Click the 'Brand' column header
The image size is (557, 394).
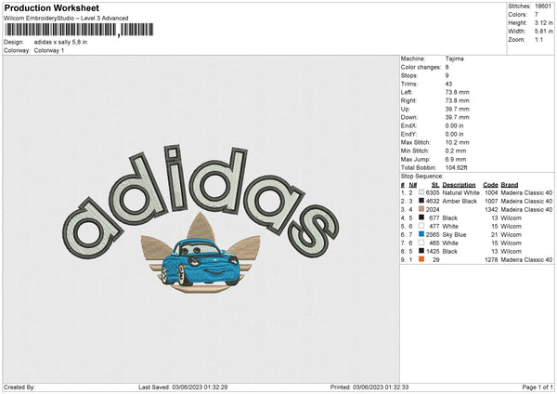[510, 185]
